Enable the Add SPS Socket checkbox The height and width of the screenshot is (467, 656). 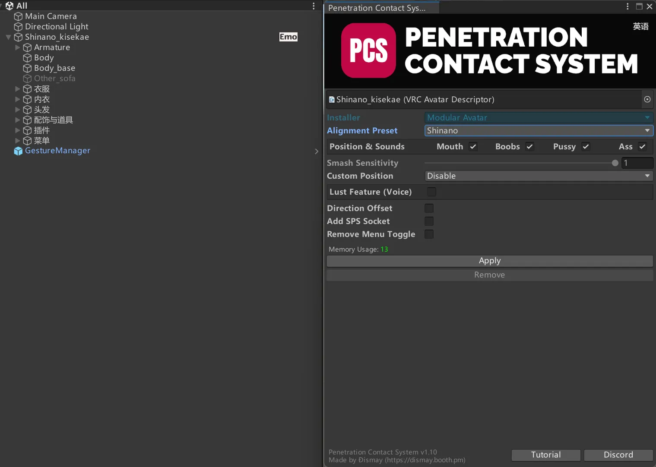[x=429, y=221]
